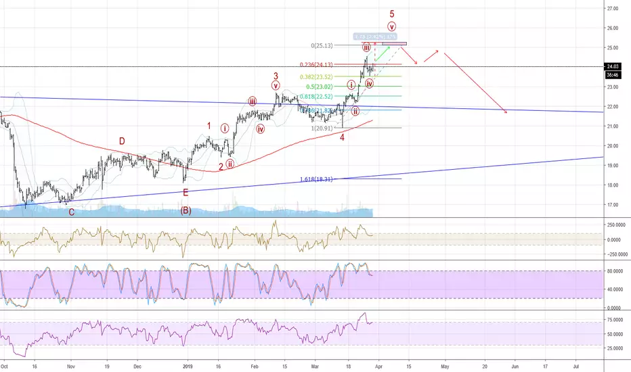Screen dimensions: 631x372
Task: Click the Mar date label on time axis
Action: click(x=315, y=367)
